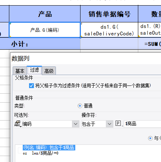Click the 产品 header cell
The height and width of the screenshot is (162, 161).
[45, 14]
